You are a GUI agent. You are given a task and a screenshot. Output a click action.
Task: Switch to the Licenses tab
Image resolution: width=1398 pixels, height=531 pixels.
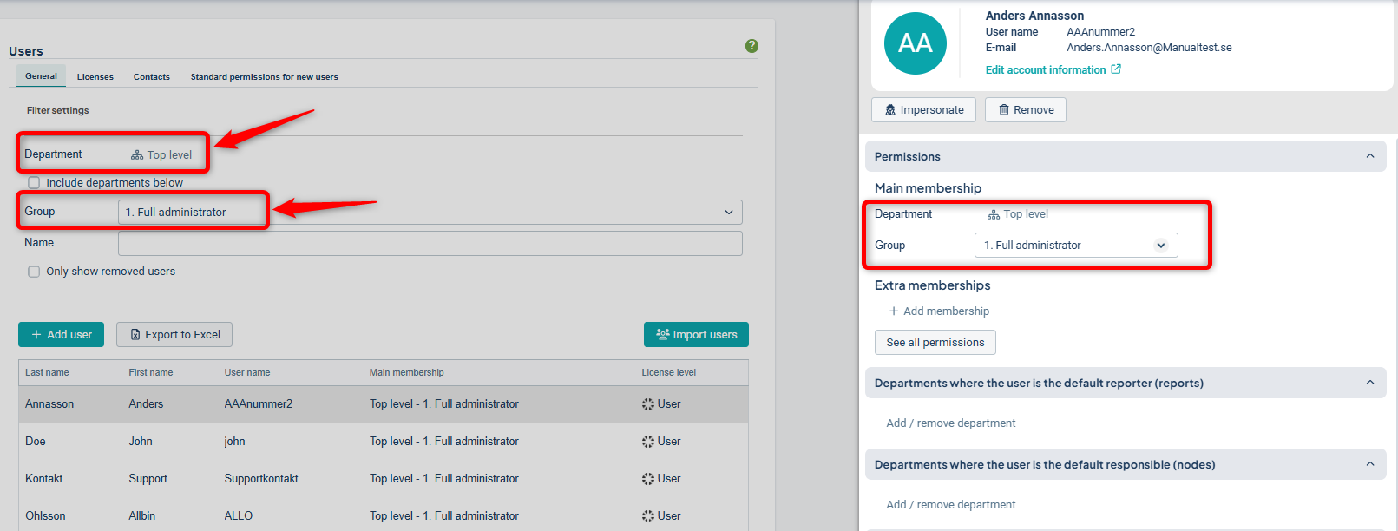(x=95, y=77)
